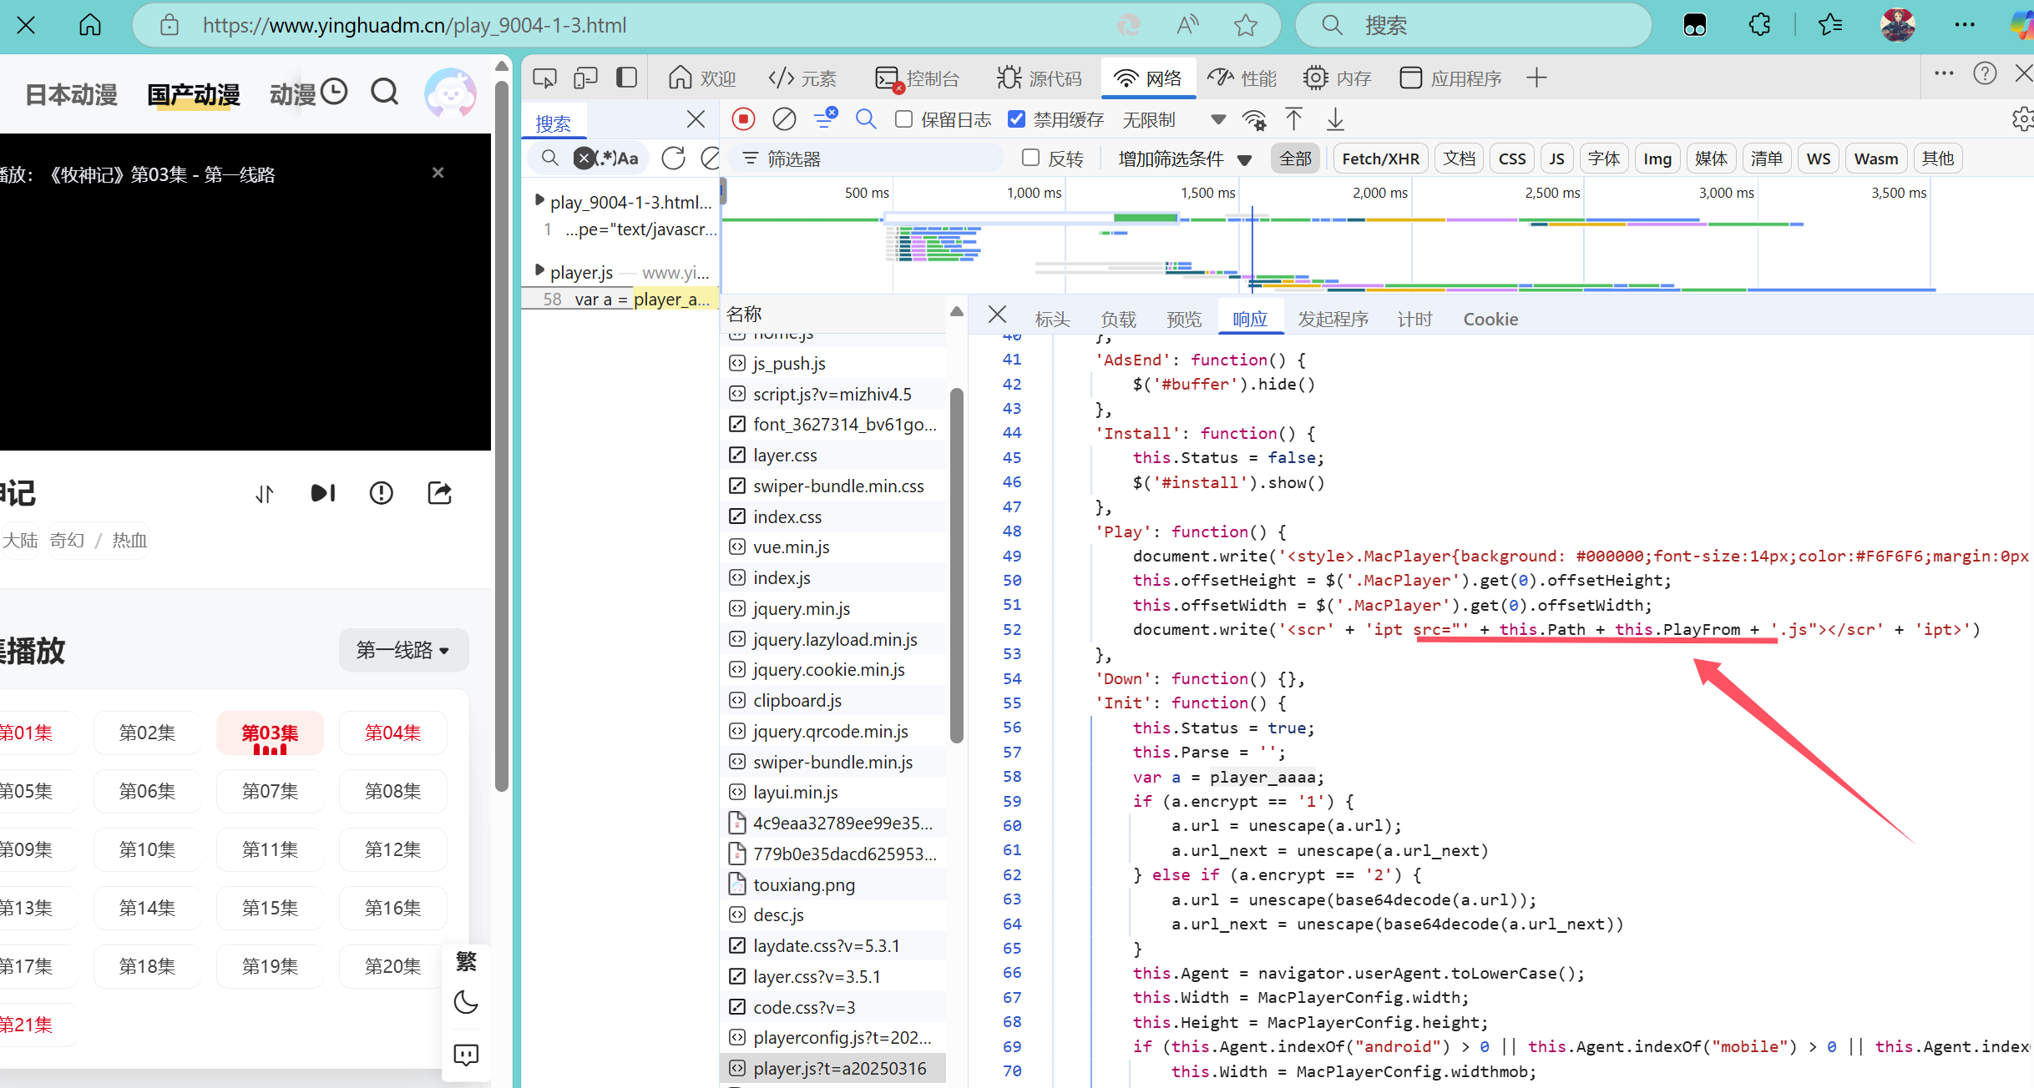Click the red record network log button

pos(742,119)
